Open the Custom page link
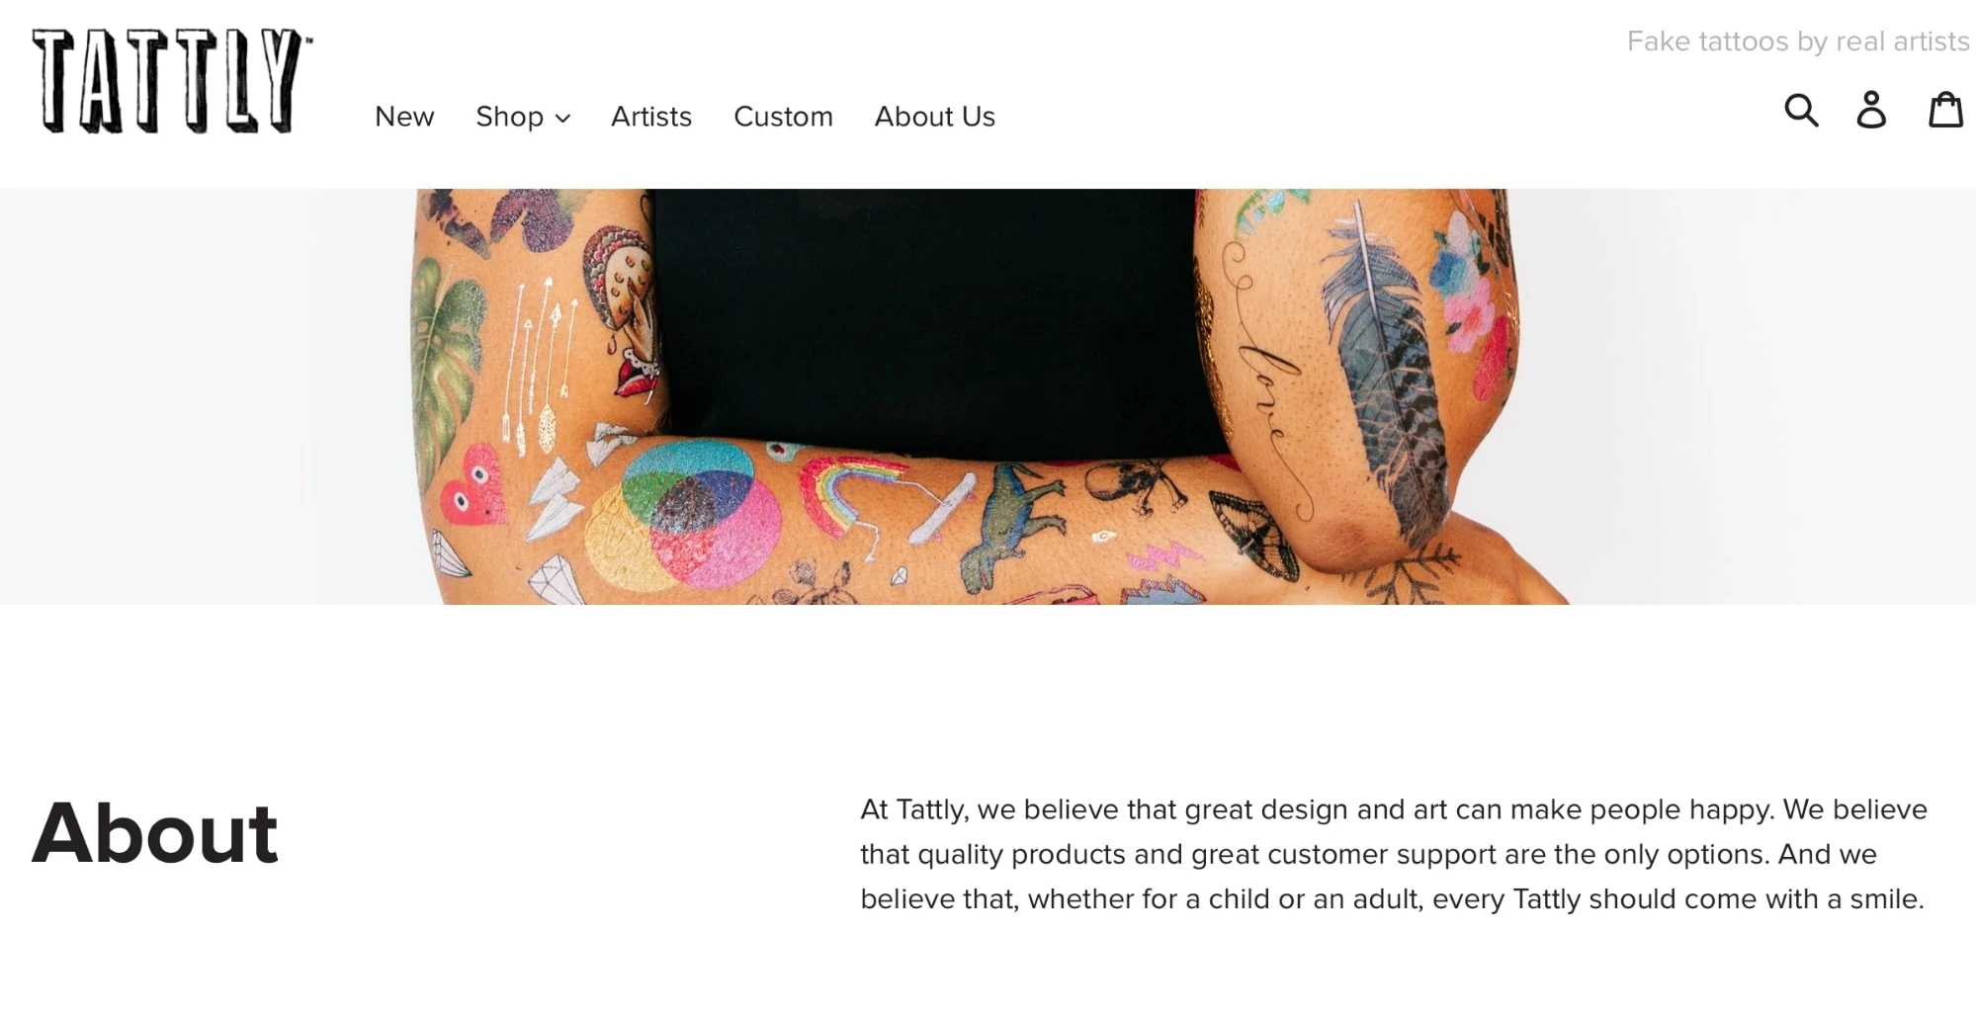This screenshot has height=1017, width=1976. pyautogui.click(x=783, y=117)
